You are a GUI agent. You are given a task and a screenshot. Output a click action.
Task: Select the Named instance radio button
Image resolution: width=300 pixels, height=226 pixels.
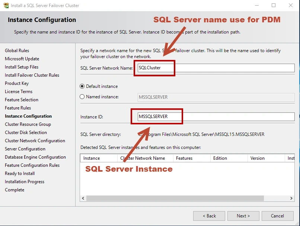click(x=82, y=97)
